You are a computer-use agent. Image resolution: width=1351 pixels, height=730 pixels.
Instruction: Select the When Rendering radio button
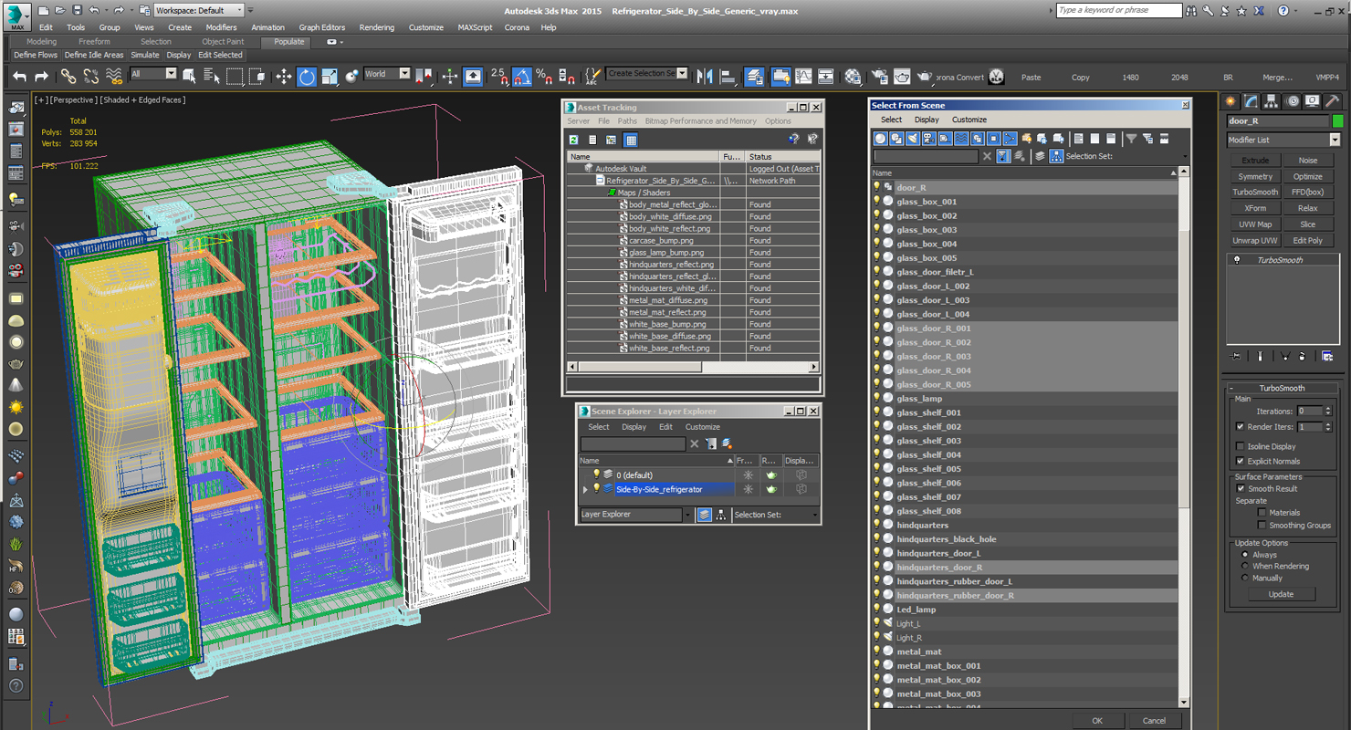(x=1244, y=566)
